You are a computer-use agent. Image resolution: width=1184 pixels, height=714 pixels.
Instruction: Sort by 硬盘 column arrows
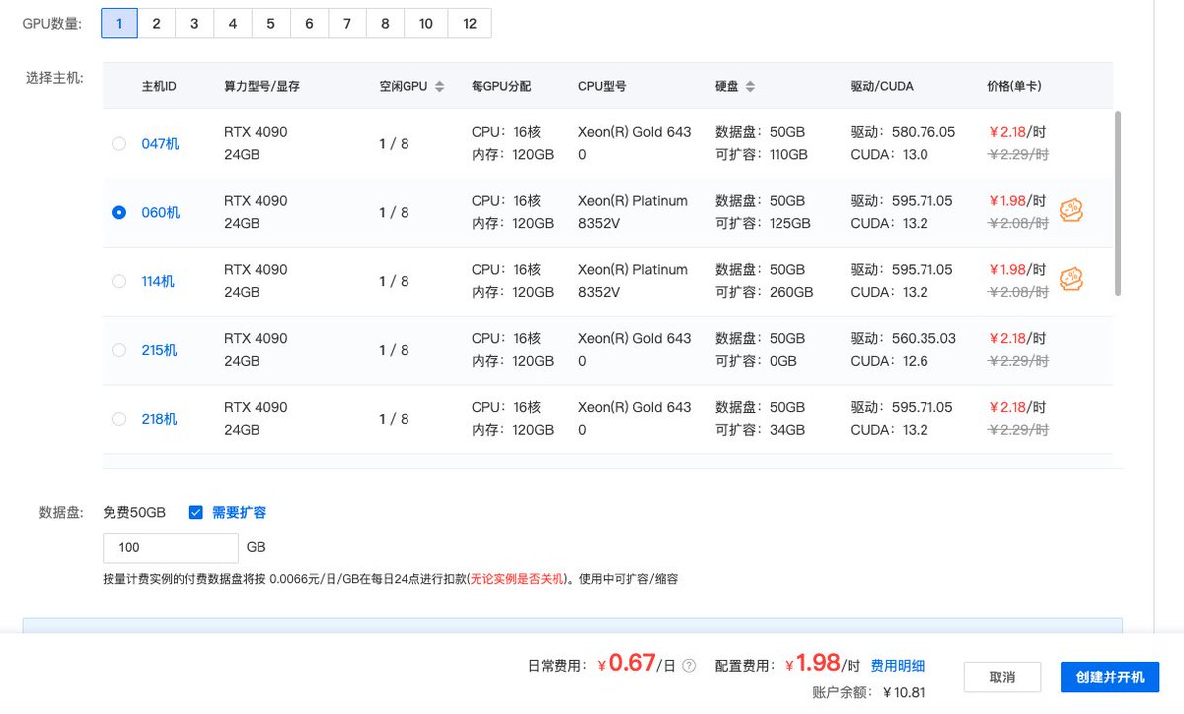point(750,86)
